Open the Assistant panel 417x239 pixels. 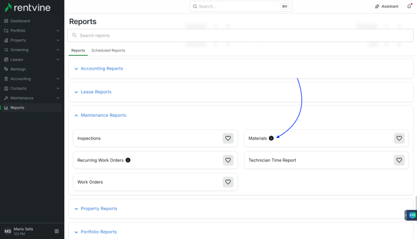387,6
